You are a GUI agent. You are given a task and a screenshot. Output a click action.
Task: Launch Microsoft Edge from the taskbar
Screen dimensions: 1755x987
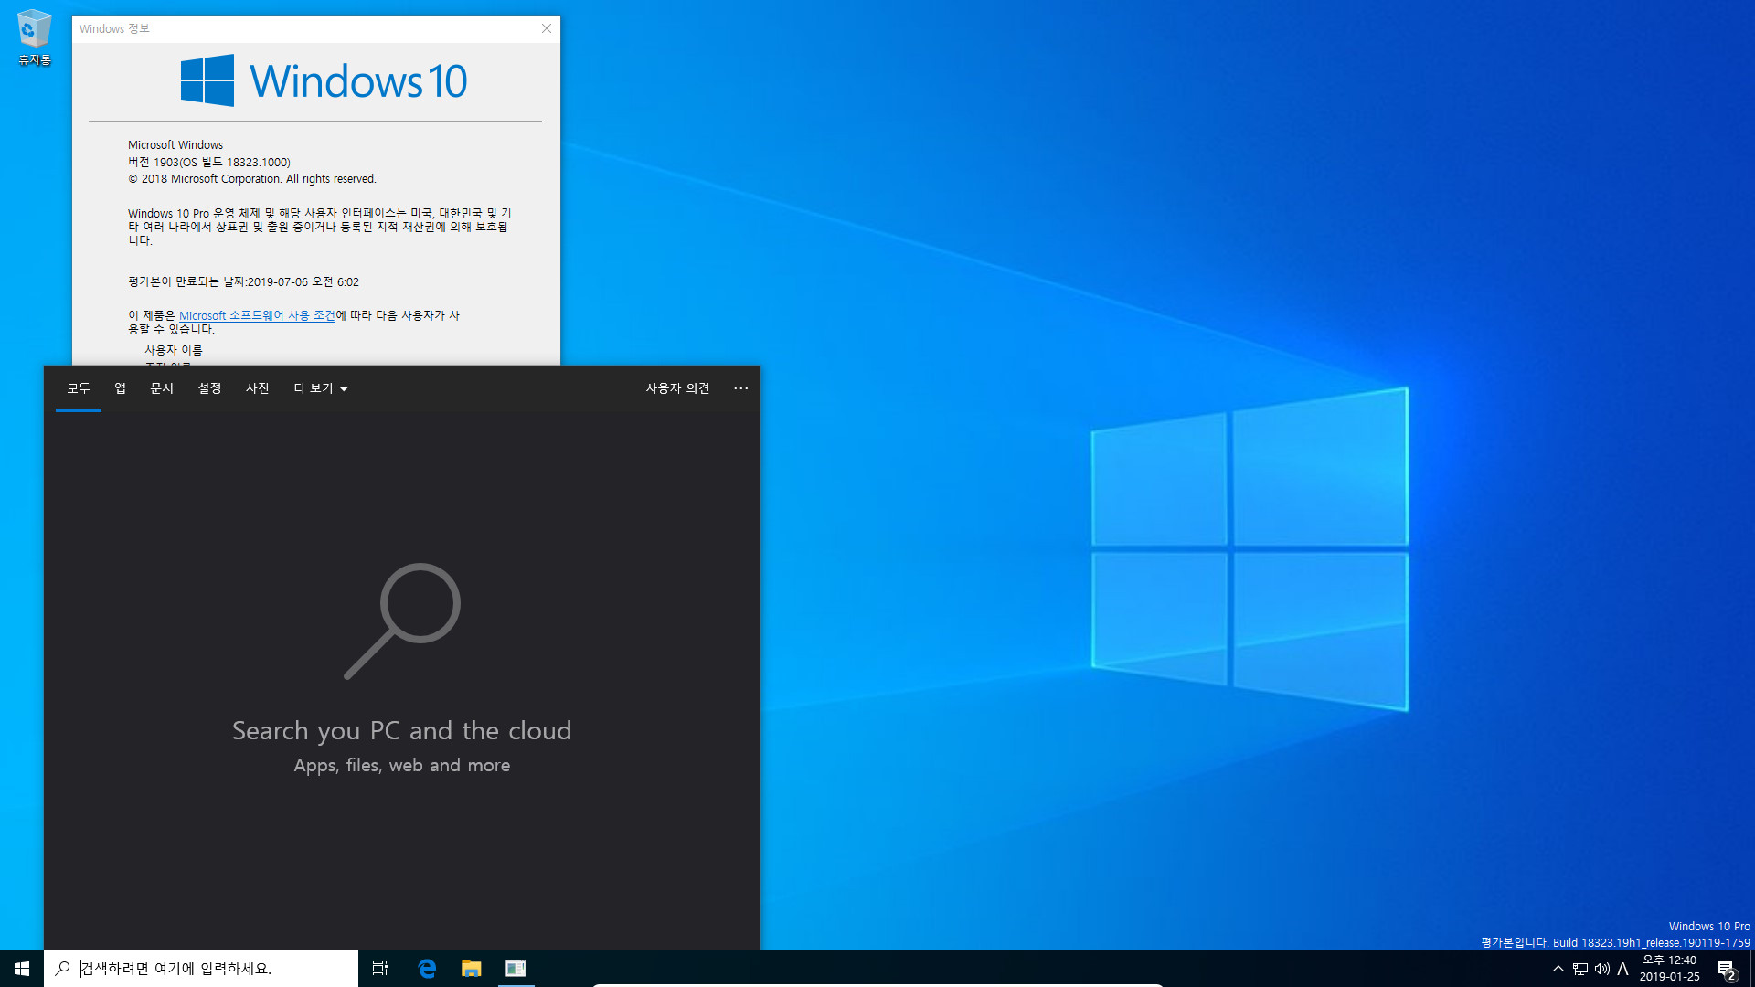point(427,968)
